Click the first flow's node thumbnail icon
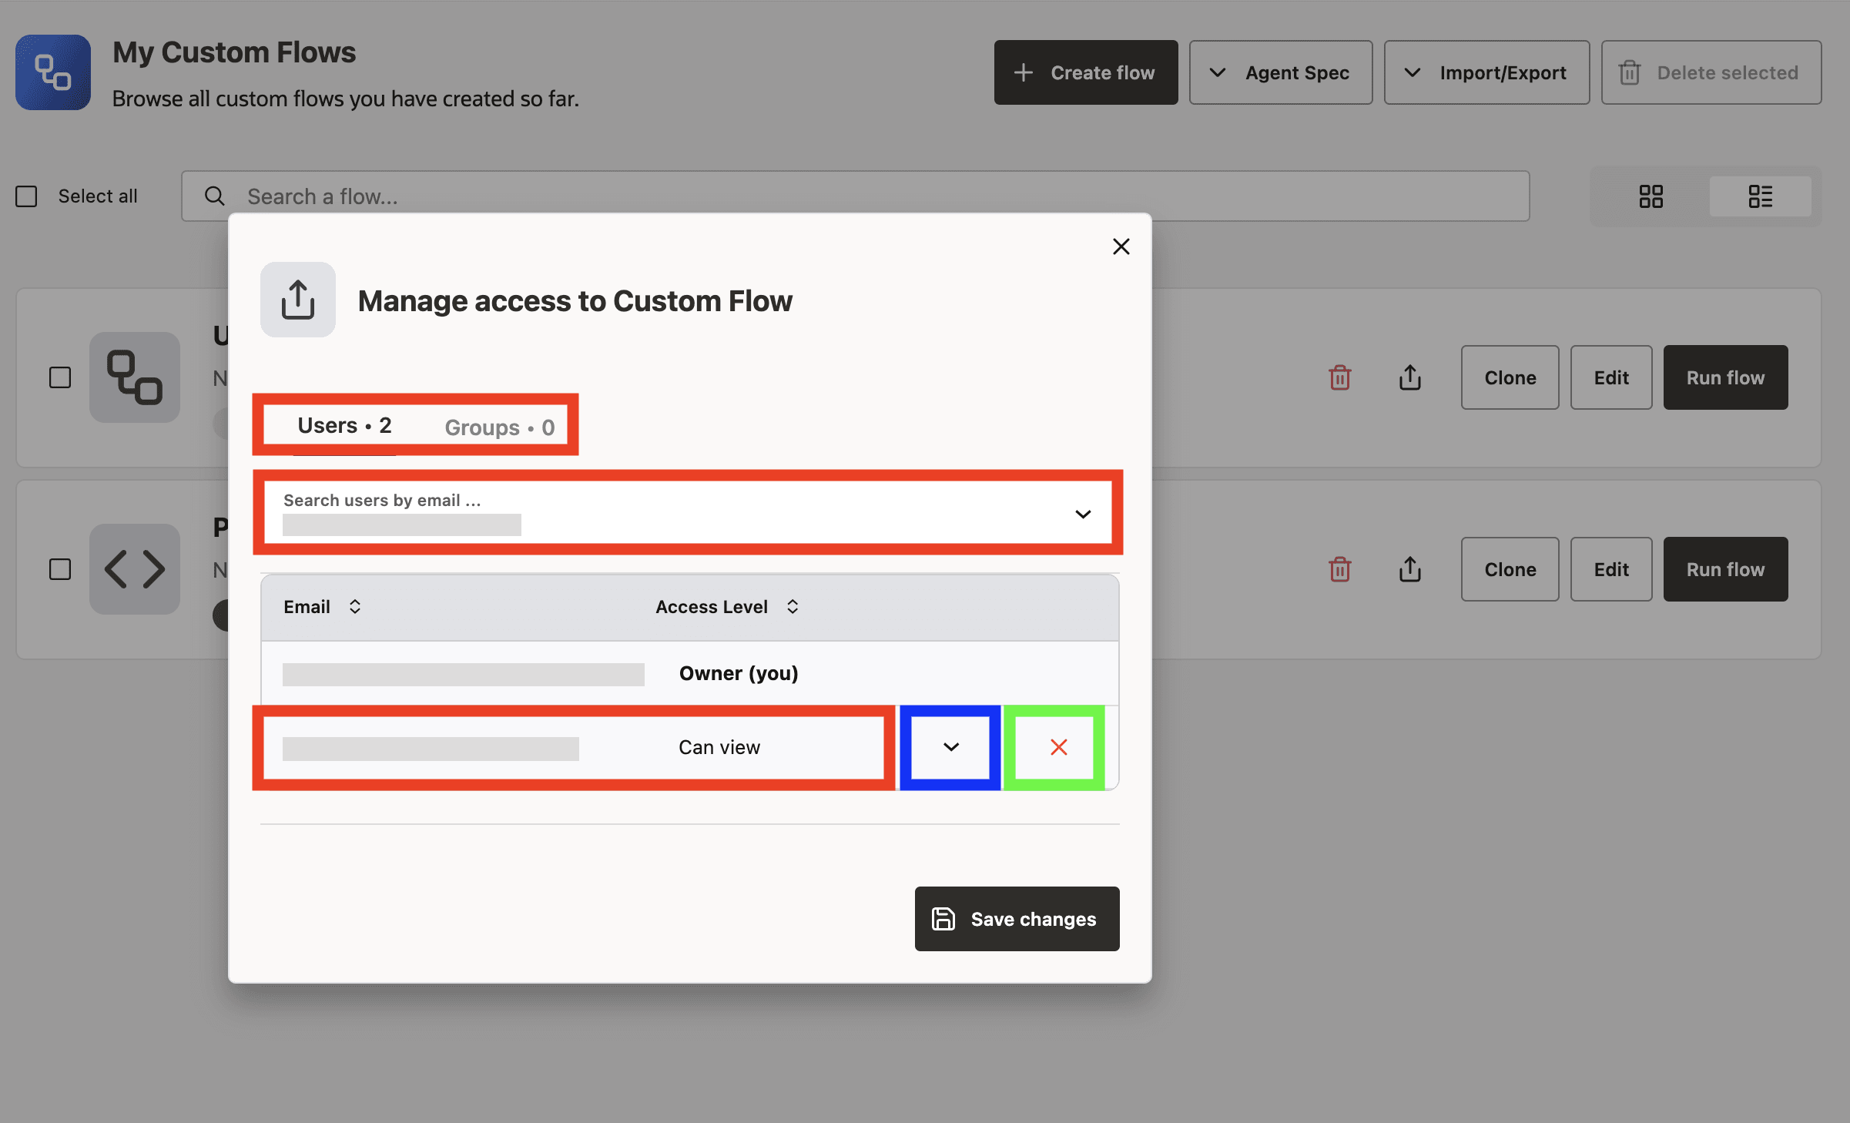This screenshot has height=1123, width=1850. coord(135,377)
